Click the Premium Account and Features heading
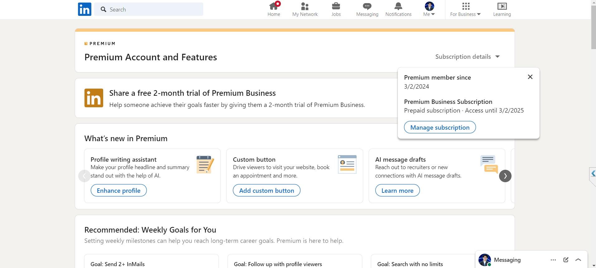 (151, 57)
